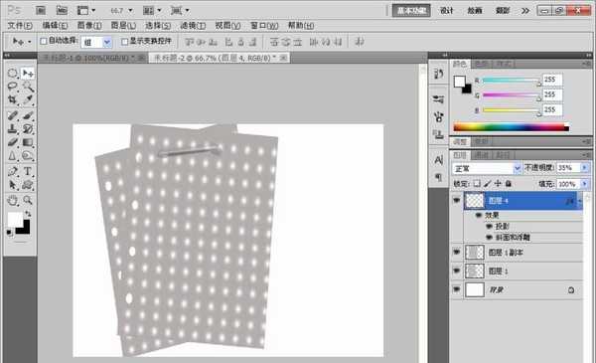
Task: Select the Move tool
Action: click(x=28, y=73)
